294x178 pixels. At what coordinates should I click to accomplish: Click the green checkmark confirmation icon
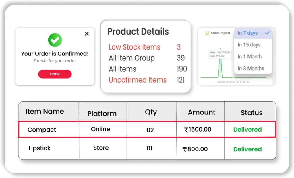tap(55, 40)
